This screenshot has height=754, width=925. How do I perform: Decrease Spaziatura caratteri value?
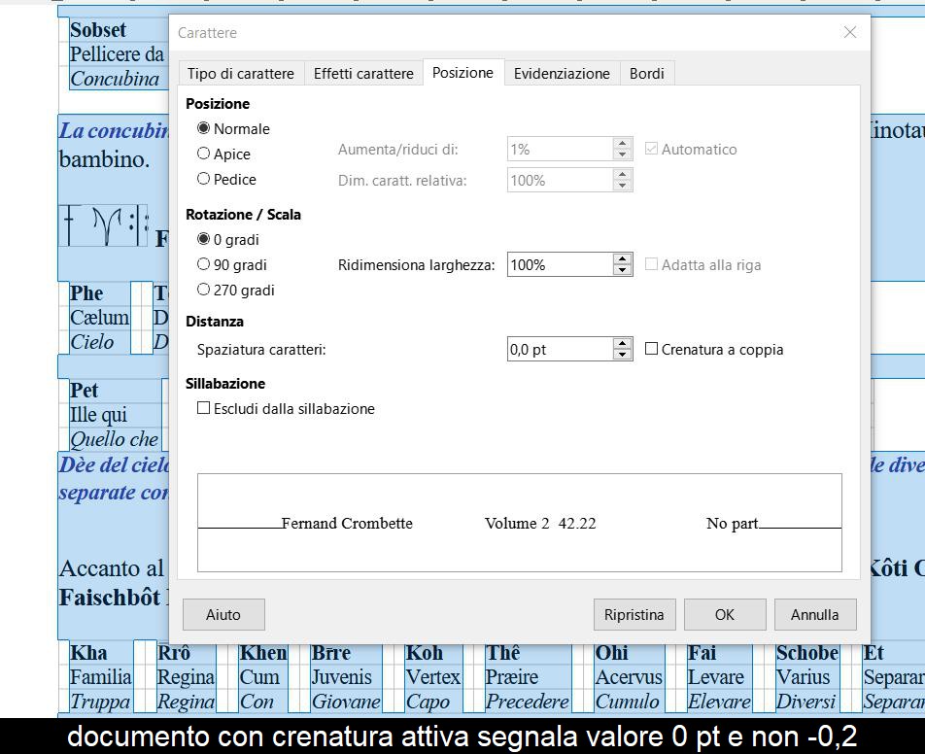point(623,355)
